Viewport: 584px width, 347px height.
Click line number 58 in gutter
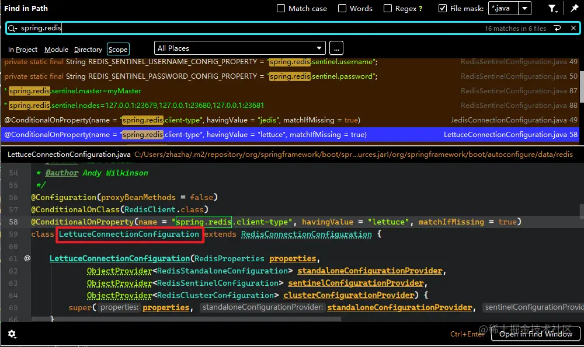coord(13,222)
